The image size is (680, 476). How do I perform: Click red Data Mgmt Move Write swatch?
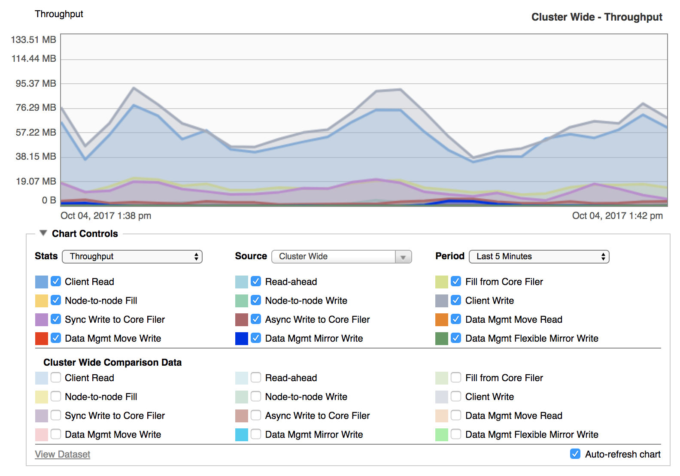pyautogui.click(x=42, y=339)
